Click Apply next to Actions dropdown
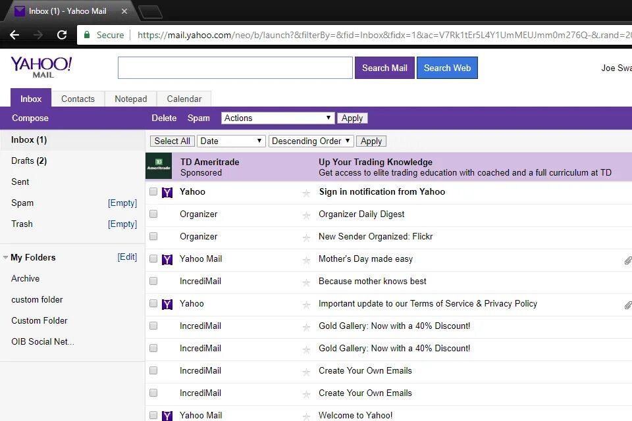Screen dimensions: 632x421 point(352,118)
